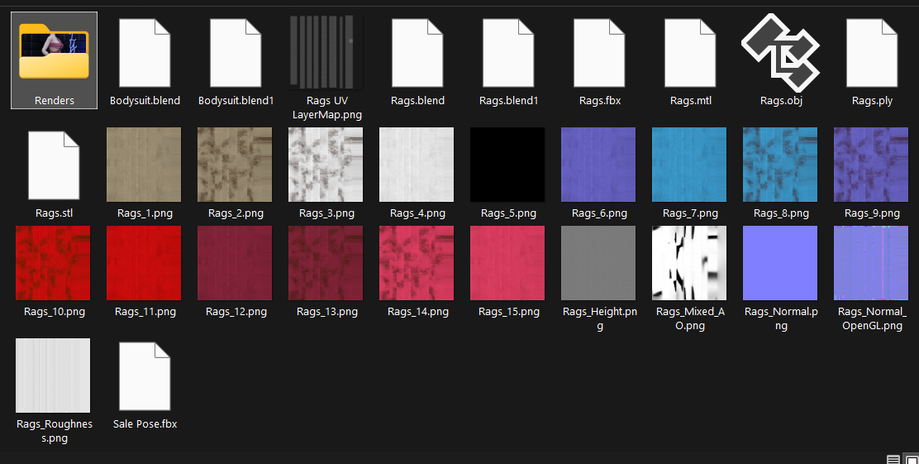Select the Rags_Mixed_AO.png thumbnail
The width and height of the screenshot is (919, 464).
coord(689,263)
